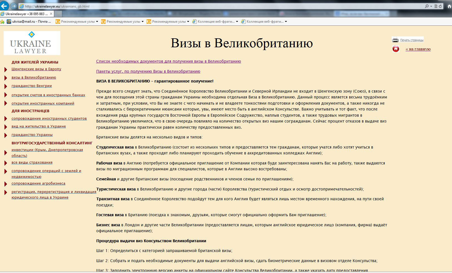
Task: Expand the Коллекция веб-фрагм dropdown arrow
Action: 237,21
